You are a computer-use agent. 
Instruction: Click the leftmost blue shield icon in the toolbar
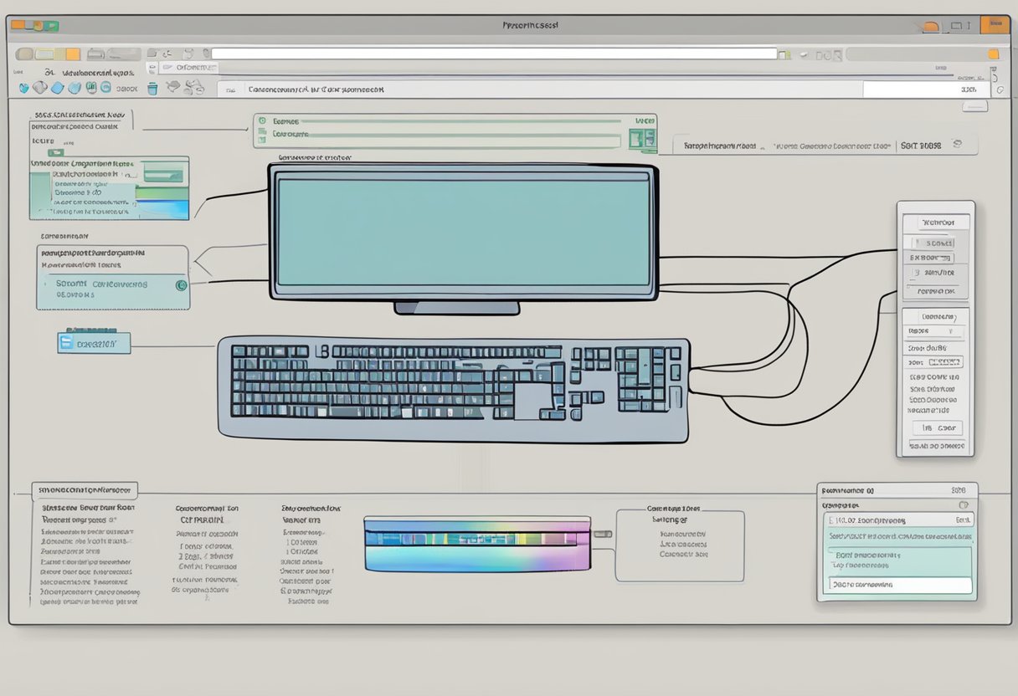[x=24, y=87]
